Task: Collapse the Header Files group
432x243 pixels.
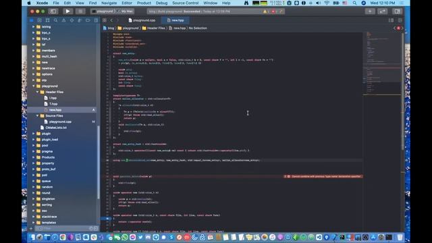Action: pos(38,92)
